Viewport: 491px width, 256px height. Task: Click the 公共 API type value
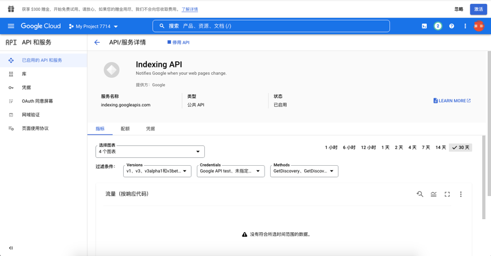[x=196, y=105]
